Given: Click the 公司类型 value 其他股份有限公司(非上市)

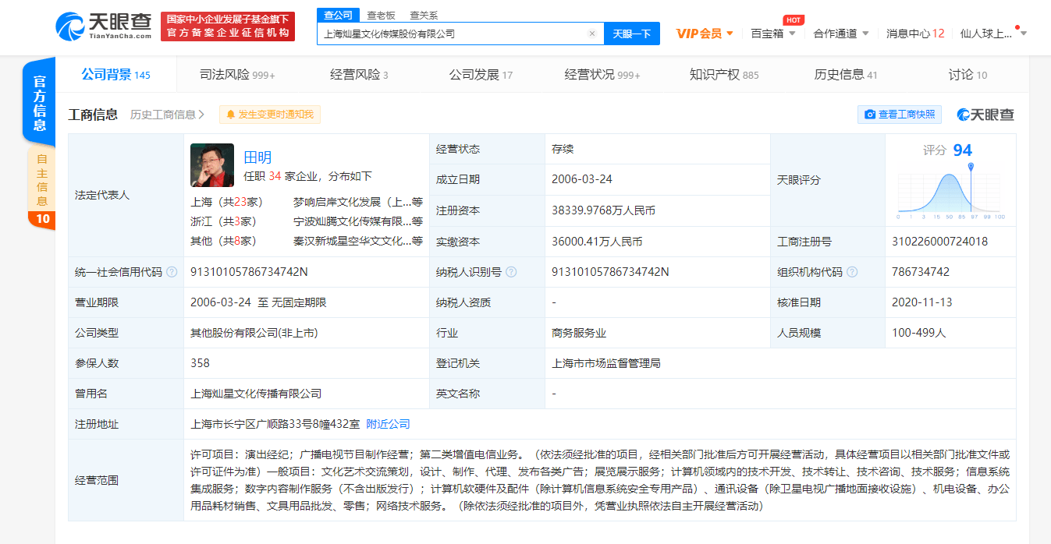Looking at the screenshot, I should (x=254, y=333).
